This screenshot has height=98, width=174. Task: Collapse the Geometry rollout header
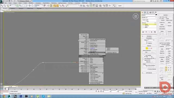point(166,15)
